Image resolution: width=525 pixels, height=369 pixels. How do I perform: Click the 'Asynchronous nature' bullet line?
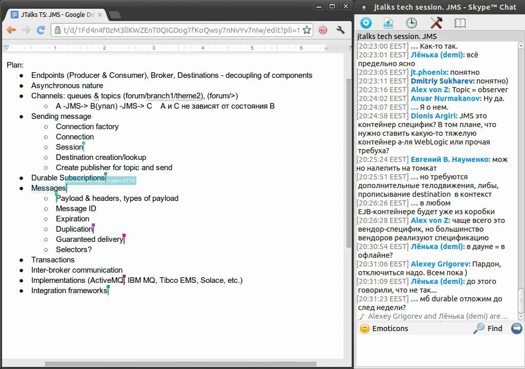[67, 86]
